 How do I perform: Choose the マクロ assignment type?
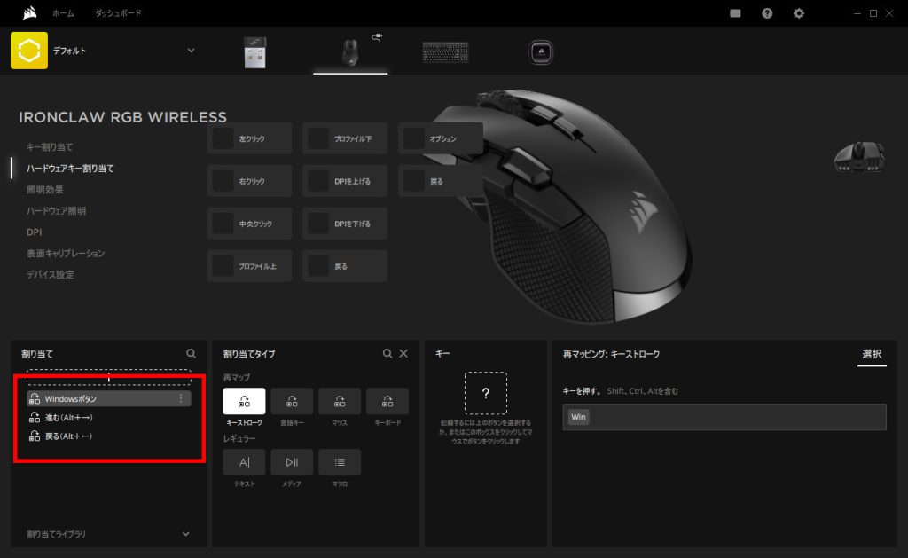pyautogui.click(x=340, y=462)
